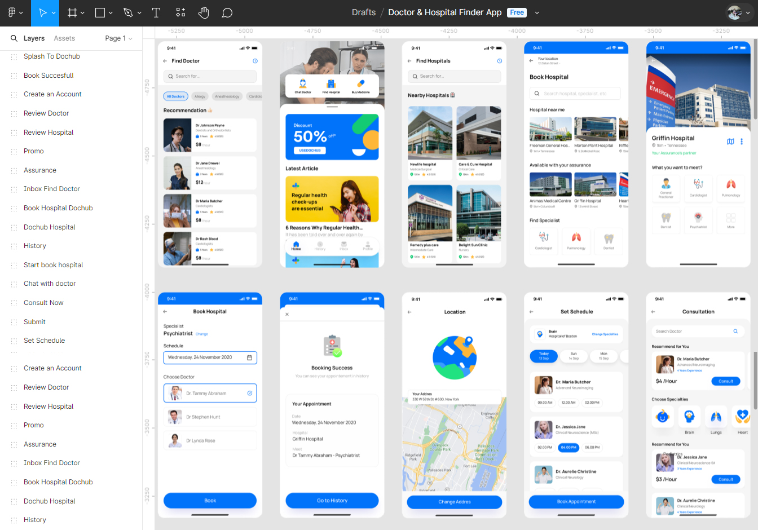Select the Text tool

coord(156,12)
